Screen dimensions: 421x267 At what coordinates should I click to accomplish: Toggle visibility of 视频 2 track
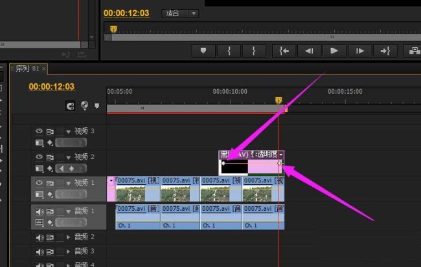39,156
